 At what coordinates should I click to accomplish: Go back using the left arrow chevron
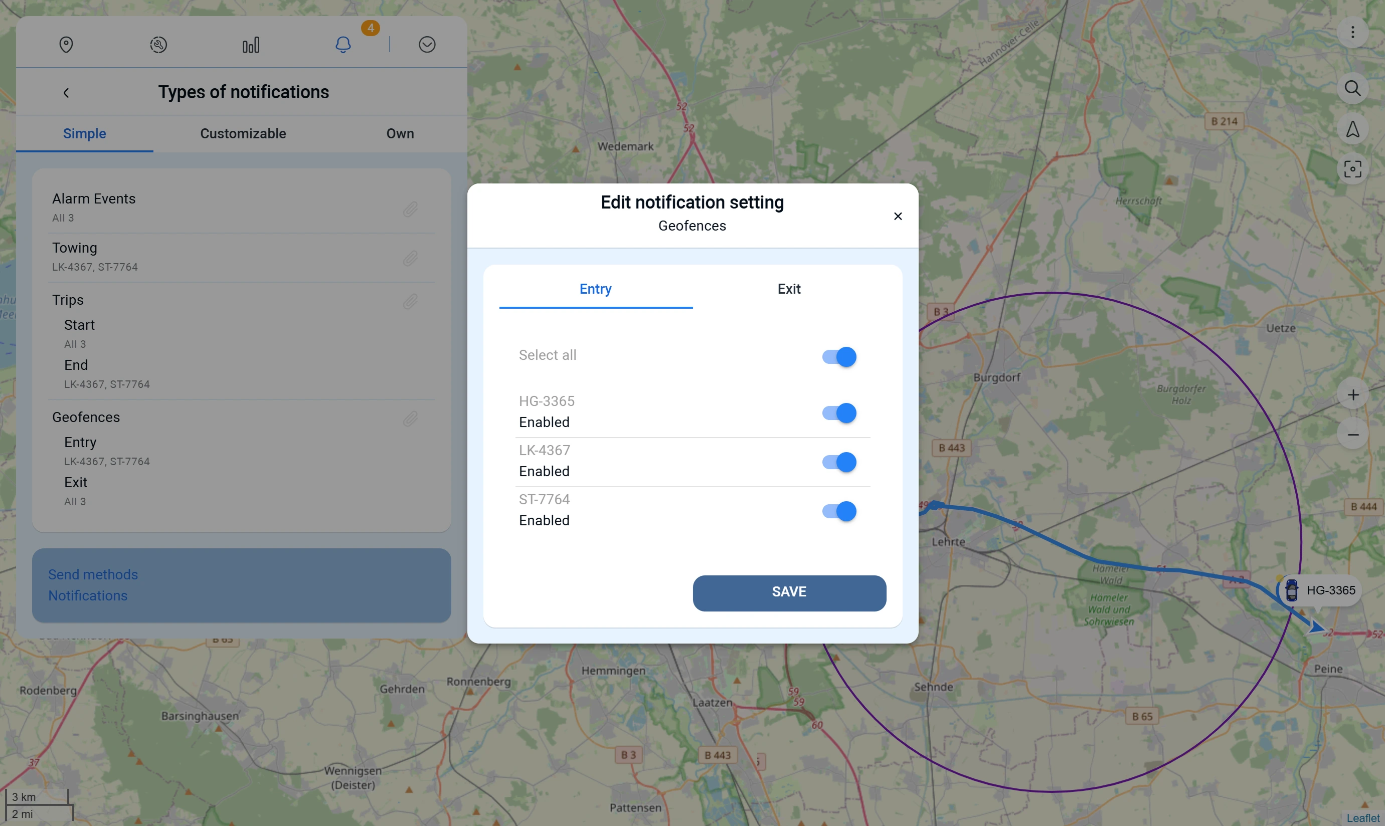coord(66,92)
